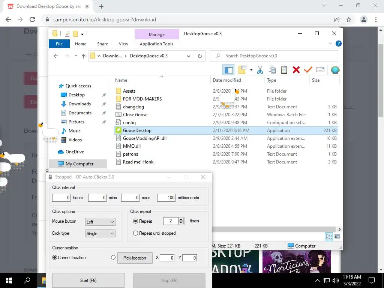This screenshot has height=288, width=384.
Task: Select Downloads in Quick access pane
Action: tap(79, 104)
